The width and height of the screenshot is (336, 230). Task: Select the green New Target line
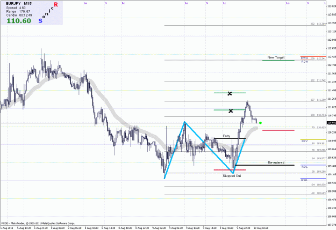click(x=278, y=61)
